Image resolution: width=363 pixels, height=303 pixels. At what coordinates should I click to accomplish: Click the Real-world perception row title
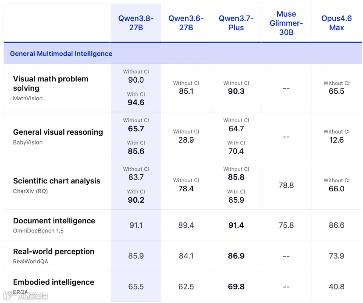tap(53, 251)
